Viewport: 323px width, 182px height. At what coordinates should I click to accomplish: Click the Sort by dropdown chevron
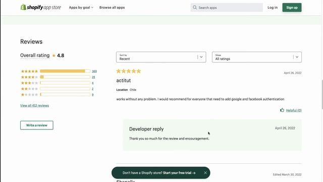tap(201, 57)
